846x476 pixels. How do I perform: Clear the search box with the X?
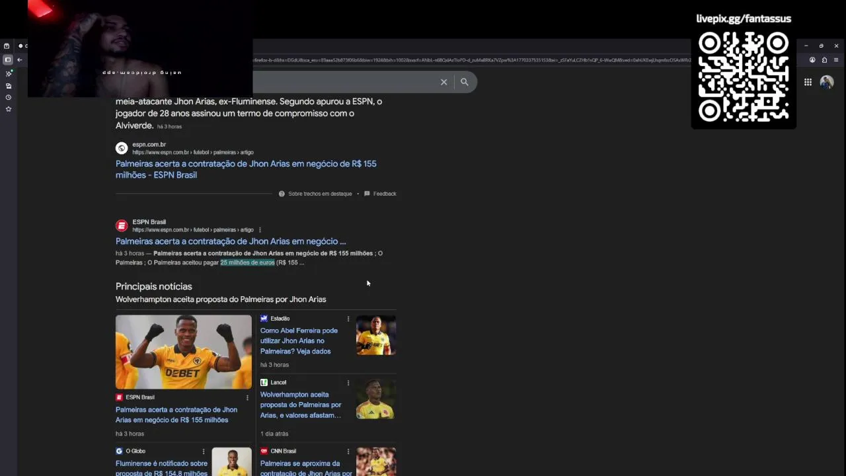(x=443, y=82)
